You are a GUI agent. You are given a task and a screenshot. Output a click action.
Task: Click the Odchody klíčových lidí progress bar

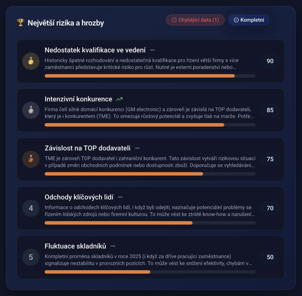pos(150,223)
